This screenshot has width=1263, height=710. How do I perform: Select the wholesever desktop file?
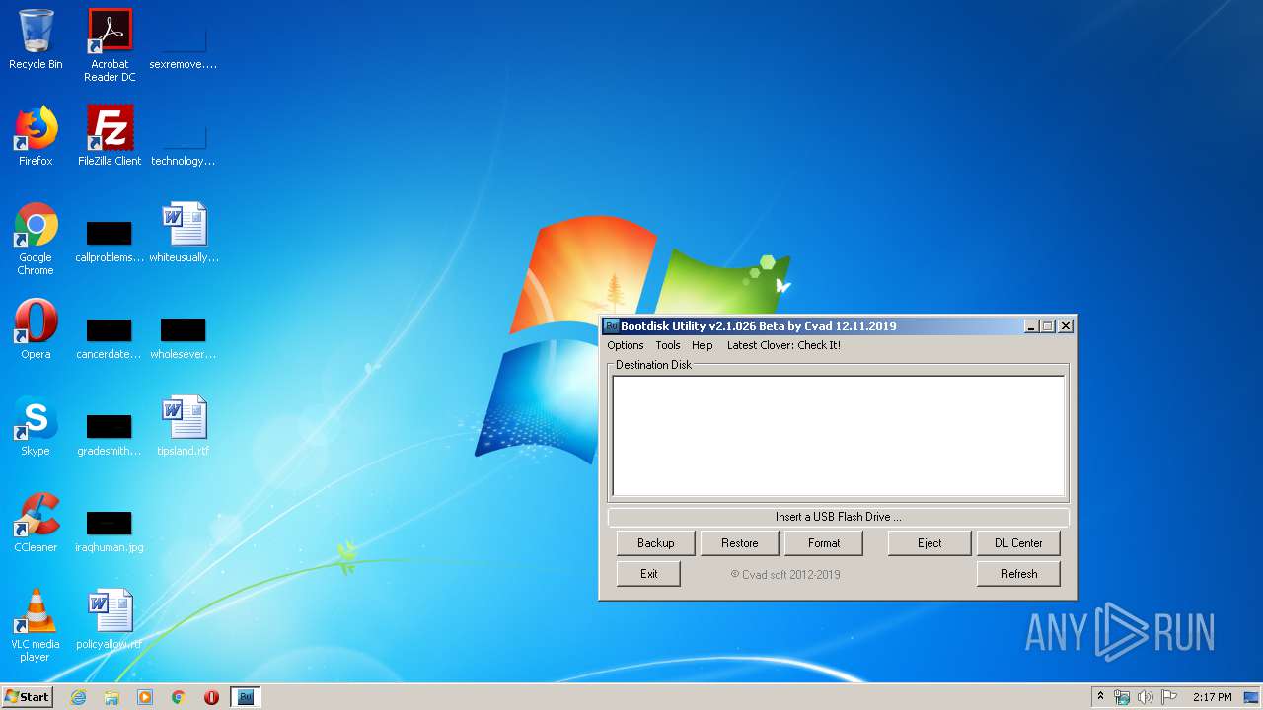pos(184,335)
